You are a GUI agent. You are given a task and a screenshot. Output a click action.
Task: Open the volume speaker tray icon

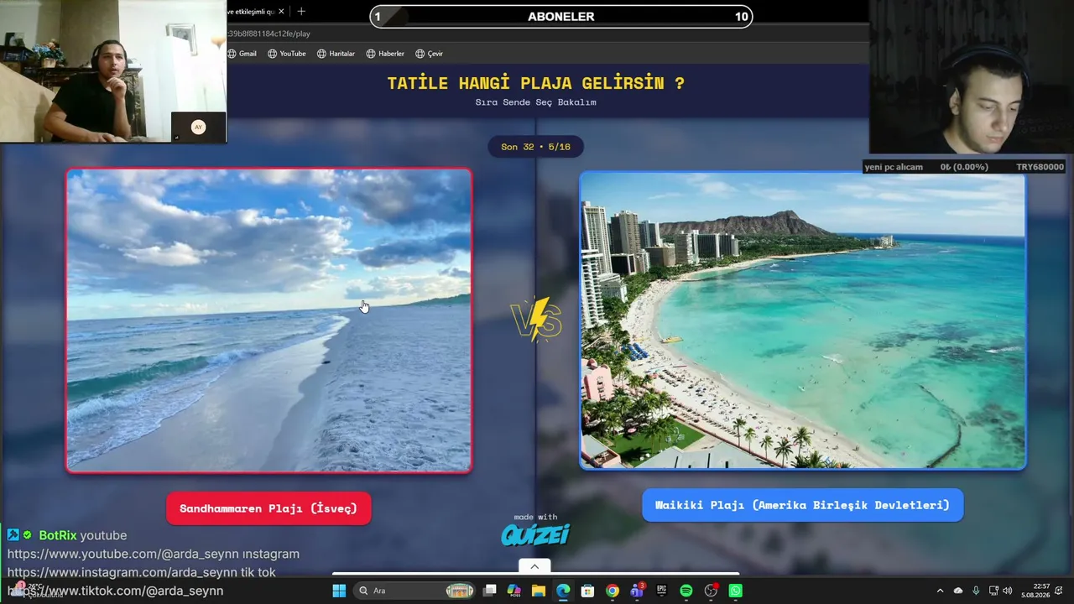coord(1007,591)
